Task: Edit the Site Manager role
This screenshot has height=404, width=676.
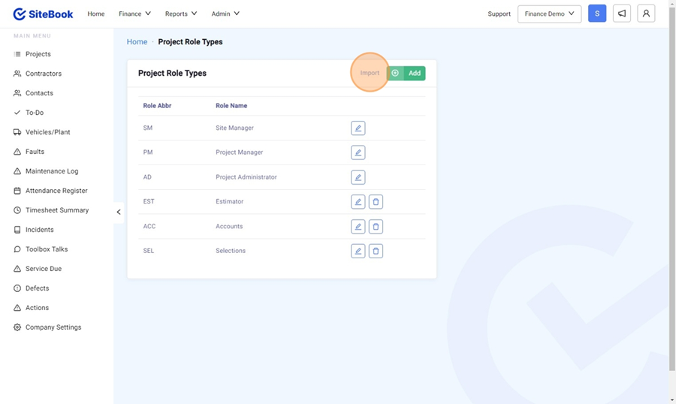Action: point(358,128)
